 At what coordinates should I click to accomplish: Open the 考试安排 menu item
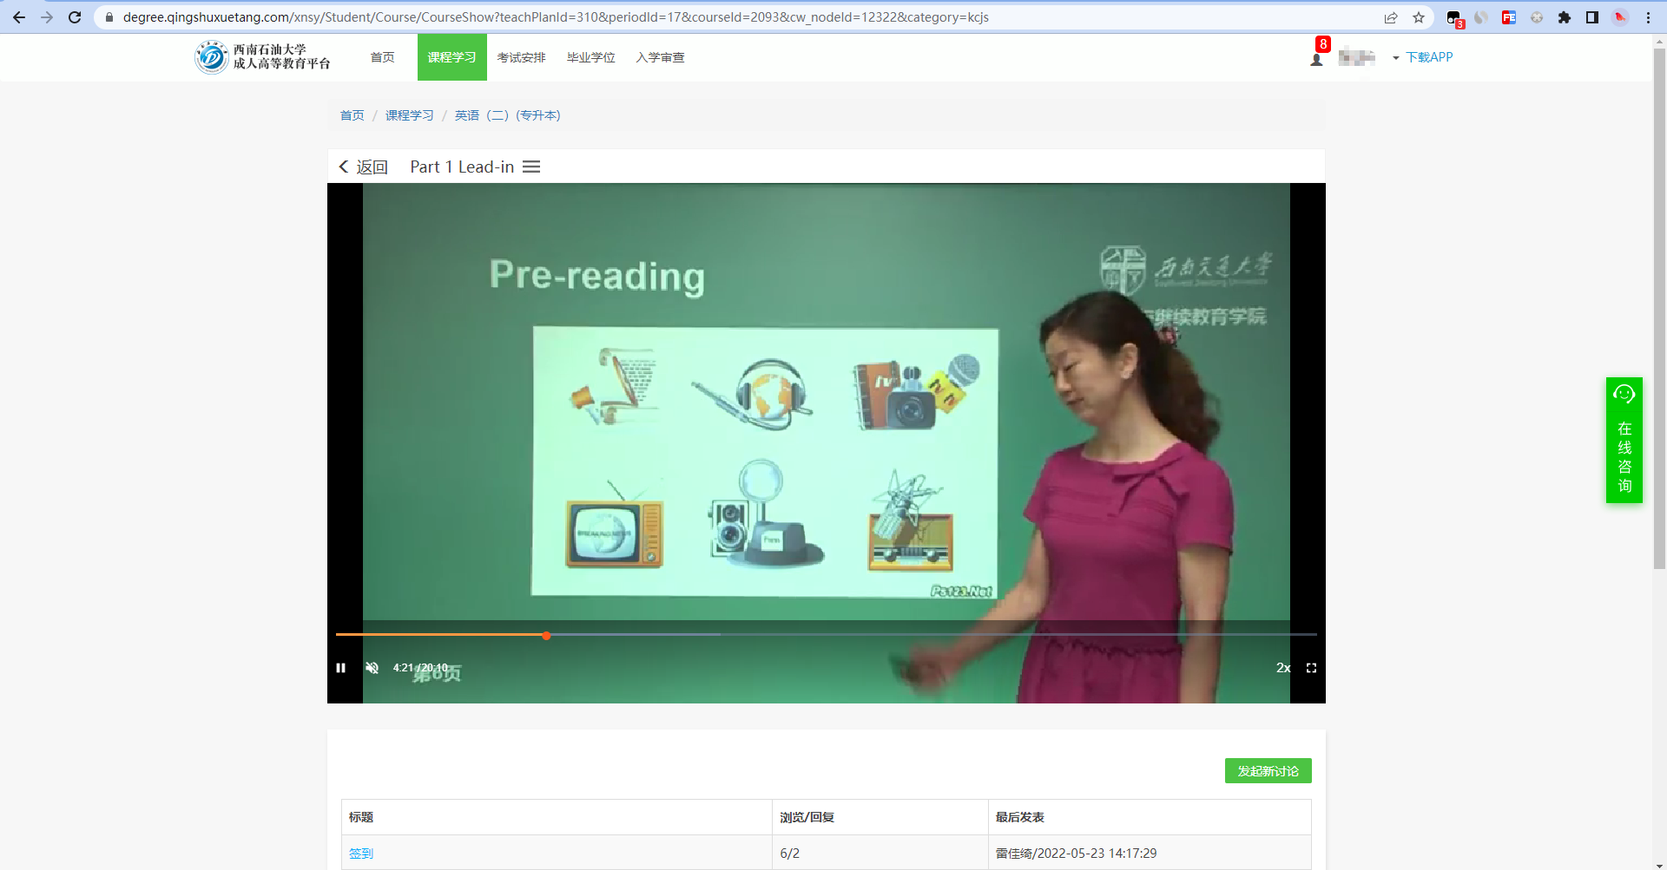point(522,57)
